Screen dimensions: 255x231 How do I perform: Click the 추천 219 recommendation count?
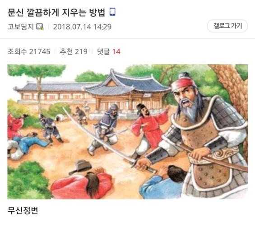coord(74,51)
